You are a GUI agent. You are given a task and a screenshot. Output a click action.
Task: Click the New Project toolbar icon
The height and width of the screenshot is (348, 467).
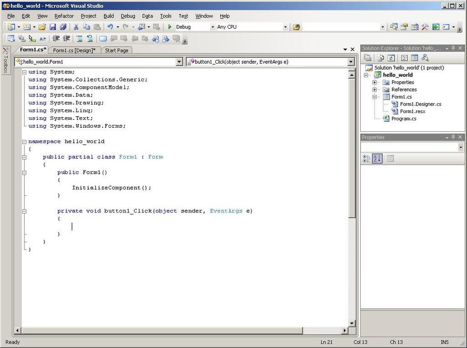click(11, 27)
